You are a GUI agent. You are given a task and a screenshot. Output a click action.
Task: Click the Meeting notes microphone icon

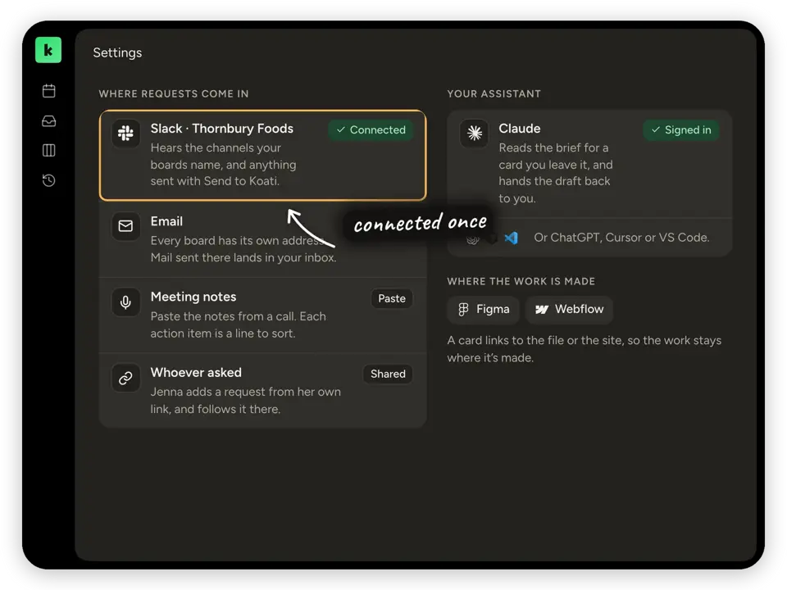click(x=125, y=302)
